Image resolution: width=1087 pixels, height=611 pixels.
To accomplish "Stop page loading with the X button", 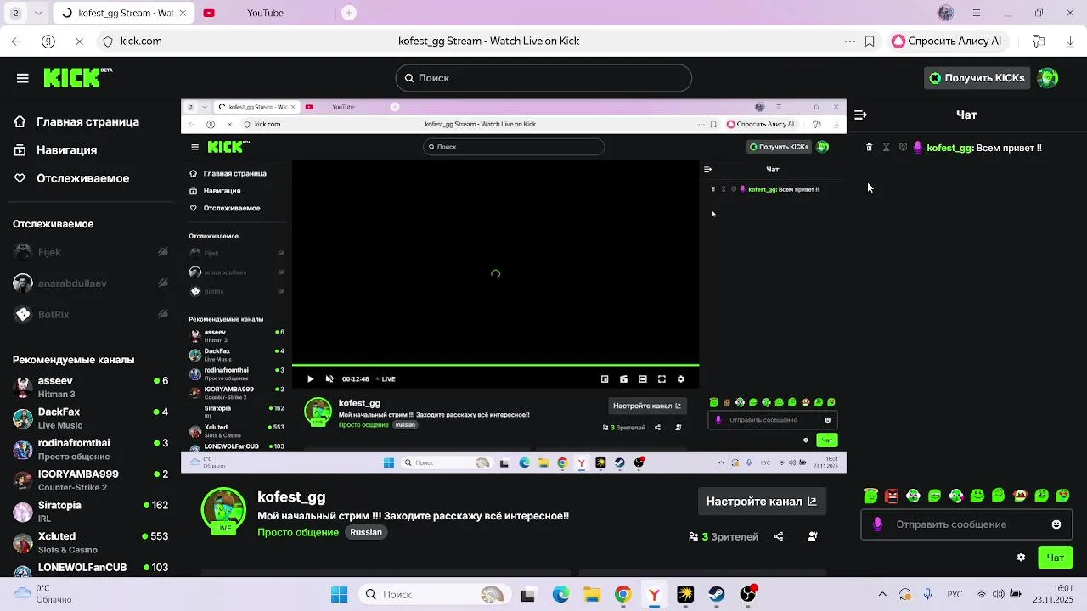I will click(78, 41).
